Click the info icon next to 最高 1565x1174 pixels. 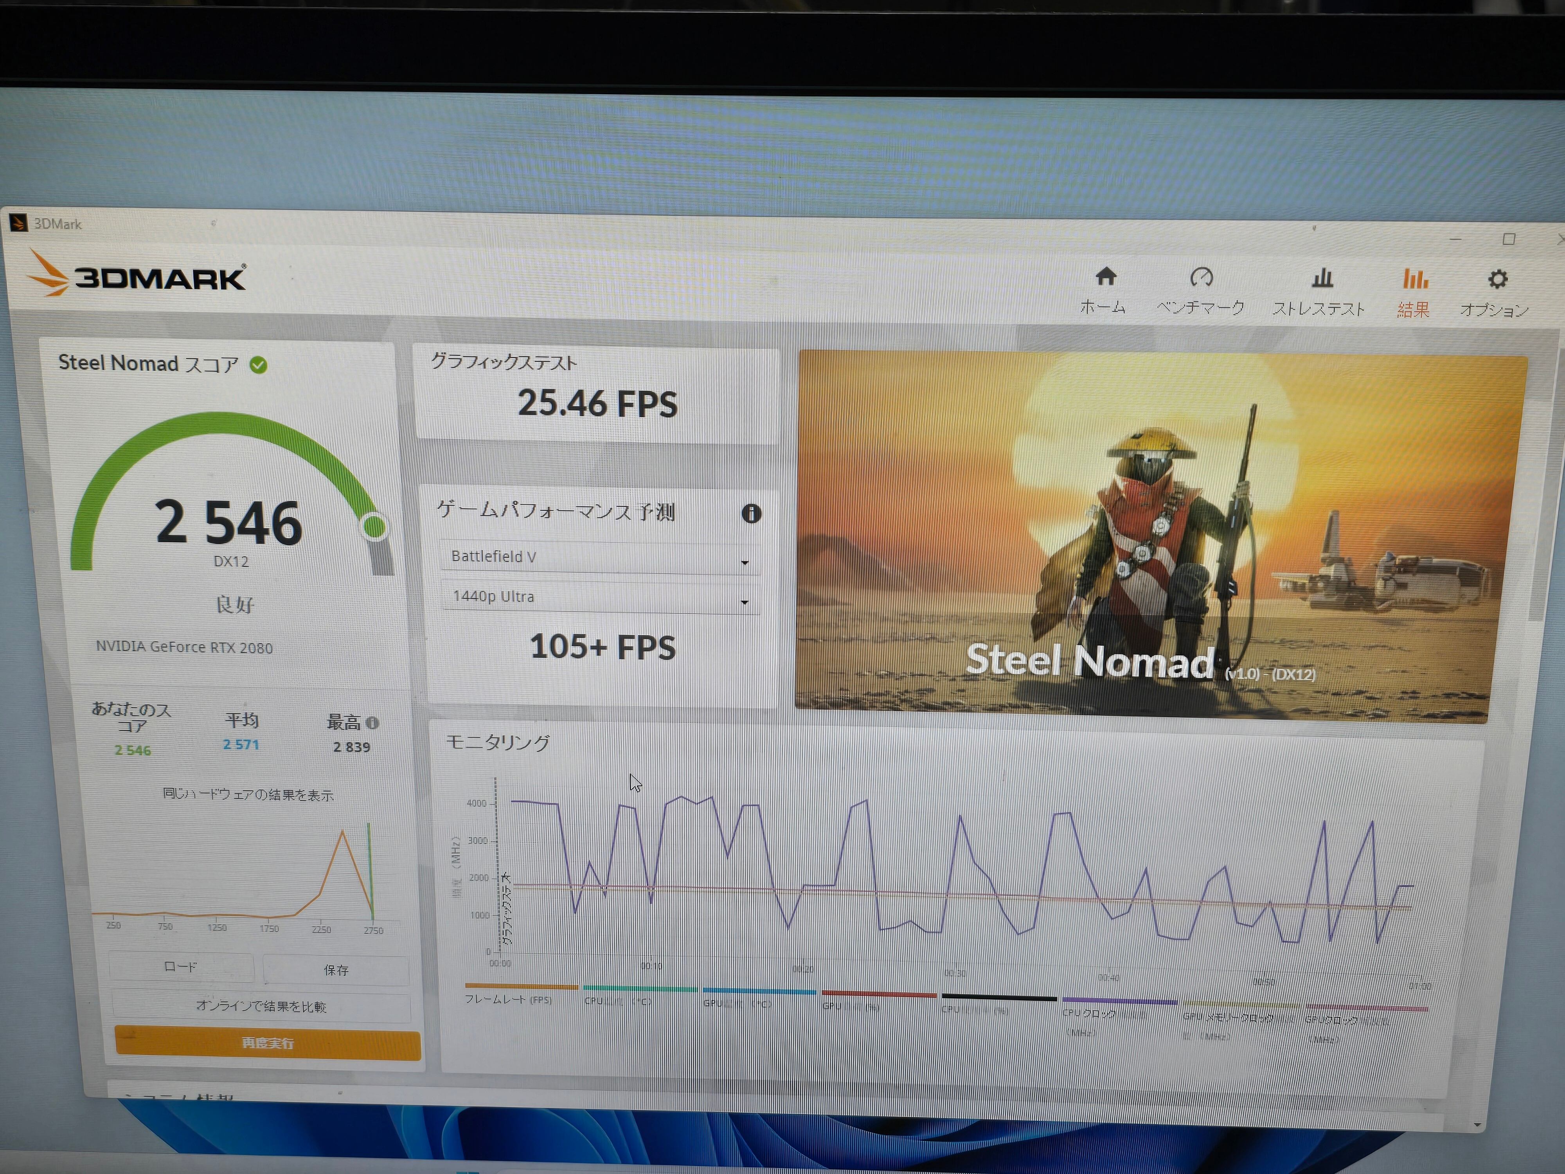tap(372, 722)
